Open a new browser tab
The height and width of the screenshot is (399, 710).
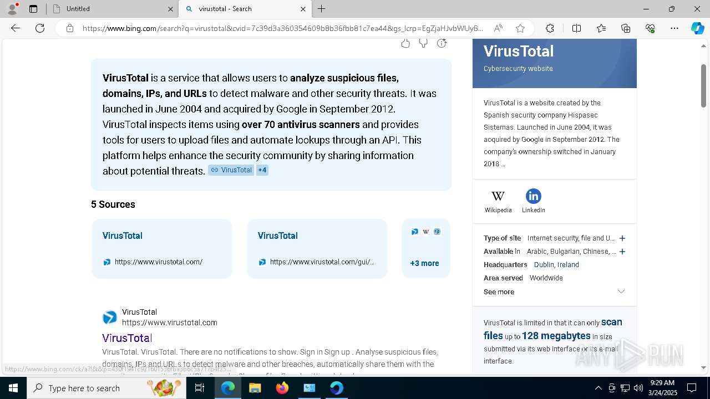322,9
